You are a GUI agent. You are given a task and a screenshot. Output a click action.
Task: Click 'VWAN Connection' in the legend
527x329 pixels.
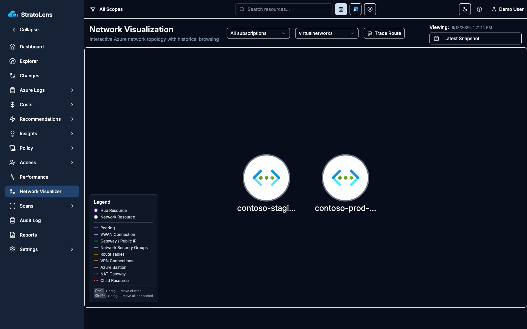[118, 235]
